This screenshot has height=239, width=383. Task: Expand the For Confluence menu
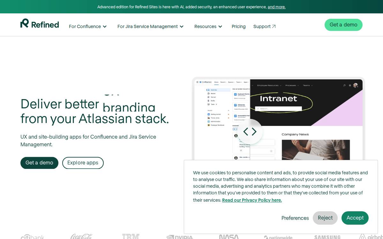88,26
